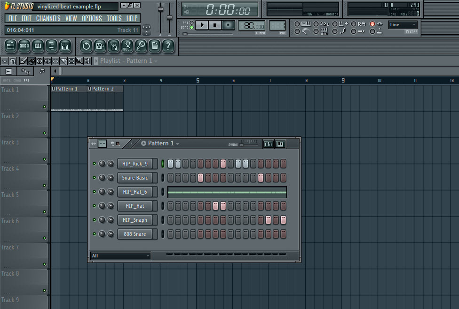Viewport: 459px width, 309px height.
Task: Open the Line snap dropdown
Action: point(403,25)
